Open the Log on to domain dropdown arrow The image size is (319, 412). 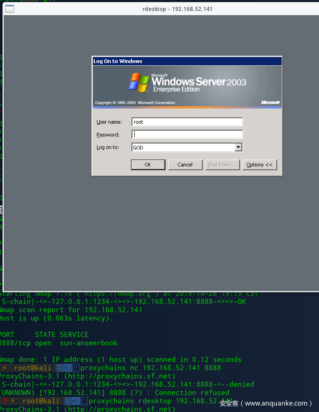238,147
